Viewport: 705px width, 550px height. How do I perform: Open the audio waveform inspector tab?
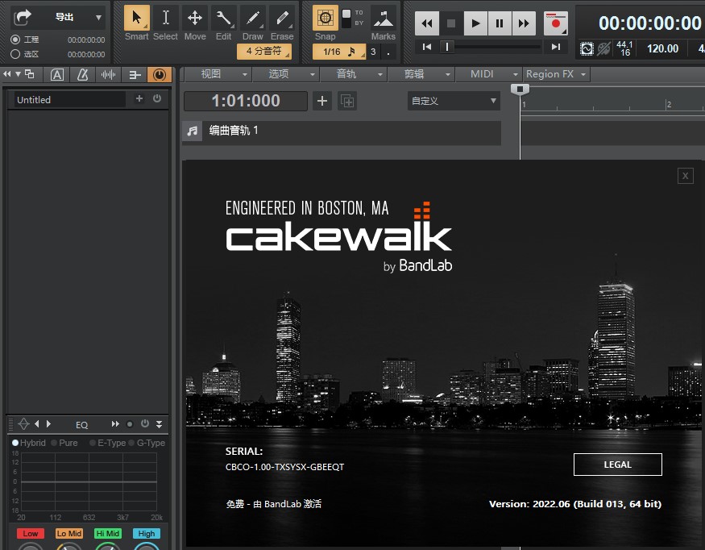click(108, 75)
